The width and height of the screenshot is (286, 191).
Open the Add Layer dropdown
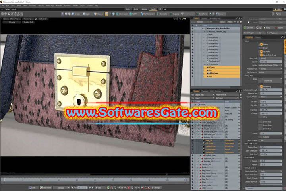(227, 98)
